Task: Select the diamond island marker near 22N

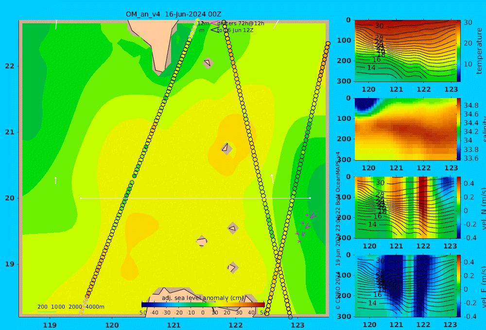Action: (x=208, y=63)
